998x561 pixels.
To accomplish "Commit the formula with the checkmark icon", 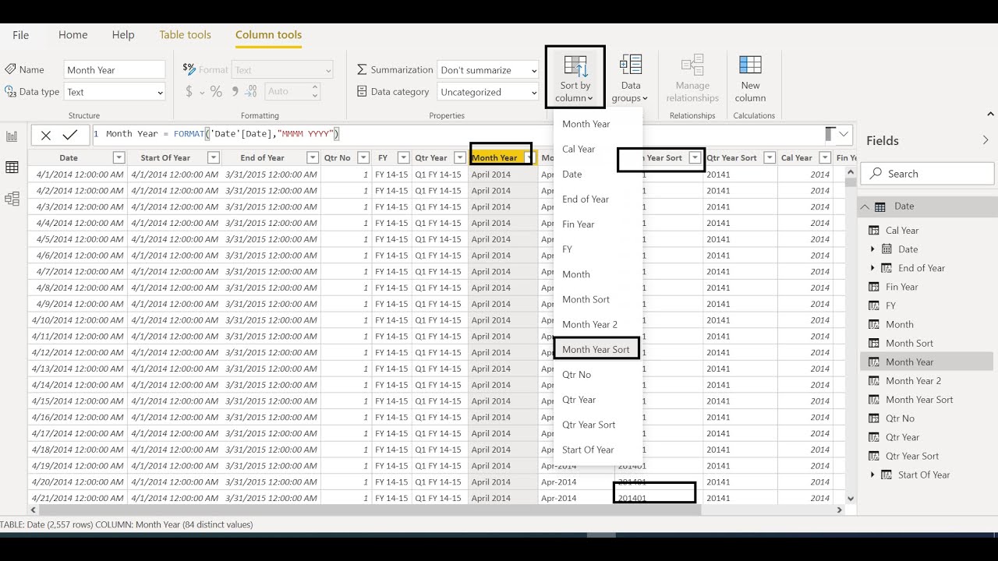I will click(70, 135).
